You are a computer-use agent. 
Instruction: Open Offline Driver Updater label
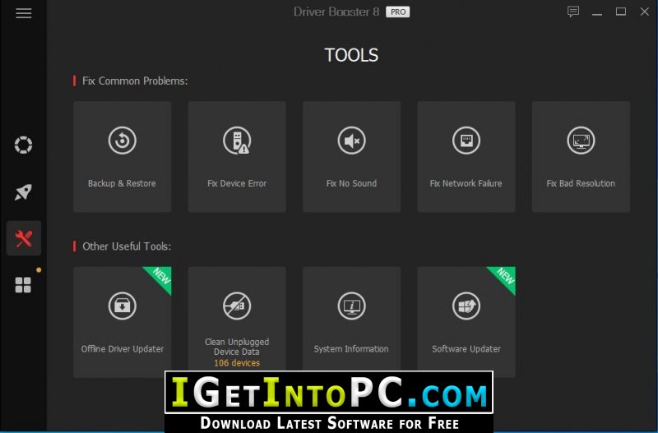[x=122, y=348]
